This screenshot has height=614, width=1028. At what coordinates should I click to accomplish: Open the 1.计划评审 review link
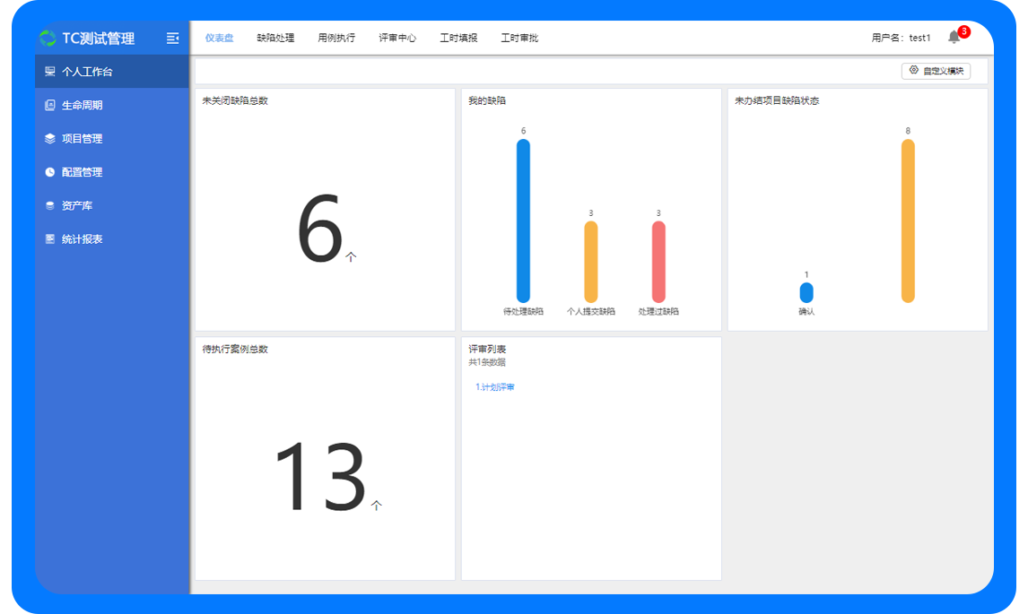(495, 387)
